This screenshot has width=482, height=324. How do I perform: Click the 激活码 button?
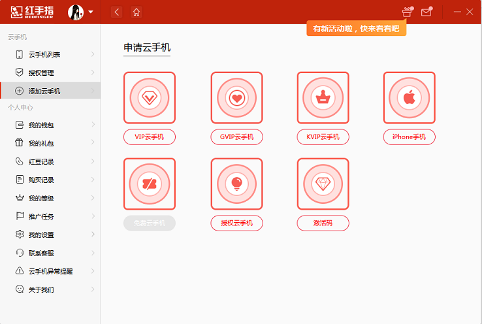[x=323, y=223]
